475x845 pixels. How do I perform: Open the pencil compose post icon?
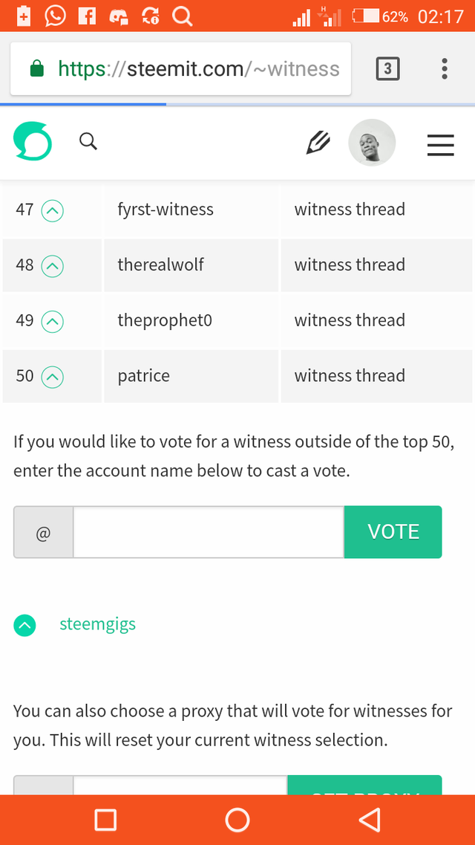point(318,143)
